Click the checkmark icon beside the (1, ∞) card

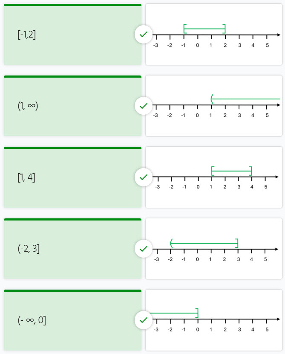point(144,105)
